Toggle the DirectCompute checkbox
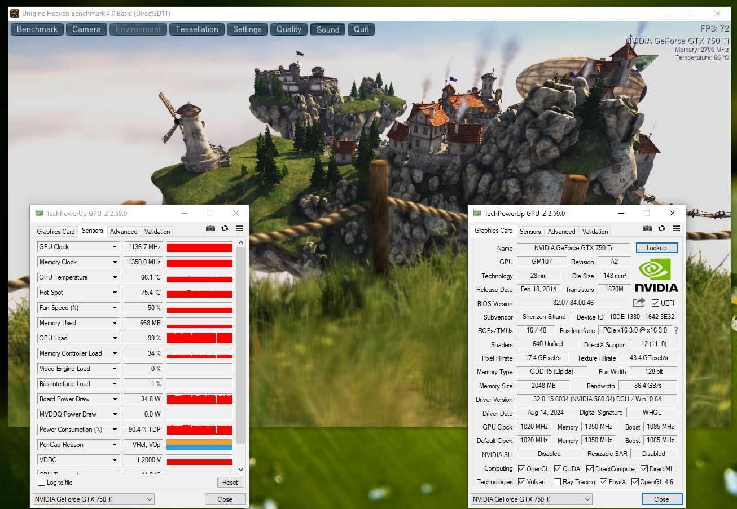Viewport: 737px width, 509px height. click(590, 469)
